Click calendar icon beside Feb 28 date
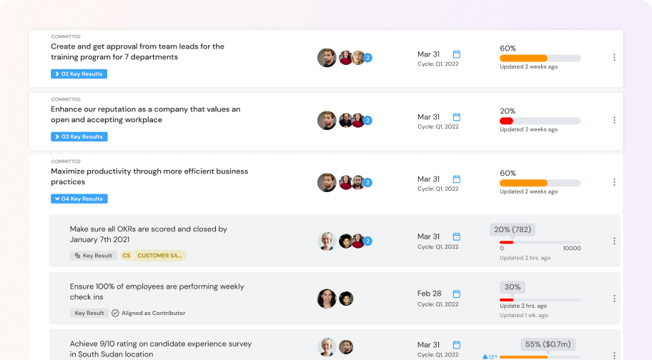The image size is (652, 360). 457,294
